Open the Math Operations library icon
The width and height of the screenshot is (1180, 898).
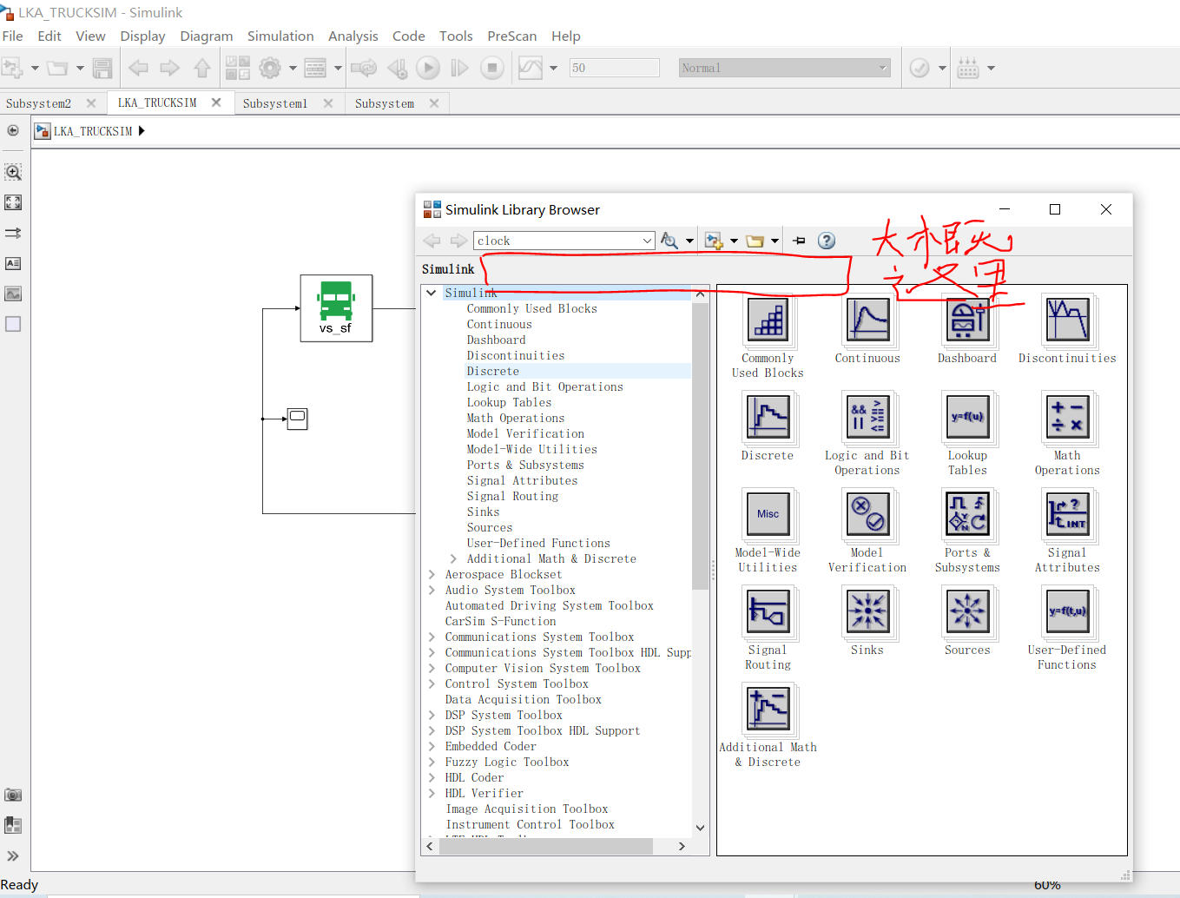pyautogui.click(x=1067, y=419)
